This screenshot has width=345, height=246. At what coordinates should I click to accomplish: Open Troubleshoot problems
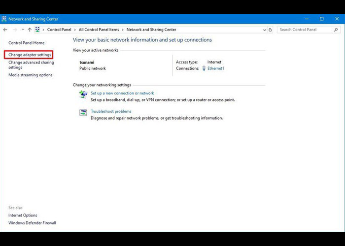point(111,111)
